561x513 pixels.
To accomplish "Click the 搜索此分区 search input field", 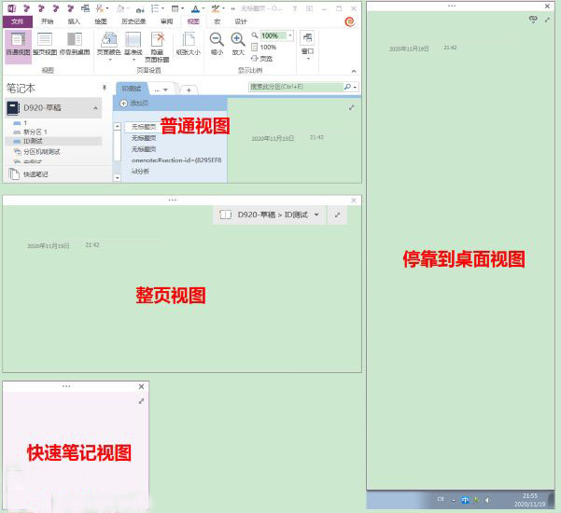I will 296,87.
